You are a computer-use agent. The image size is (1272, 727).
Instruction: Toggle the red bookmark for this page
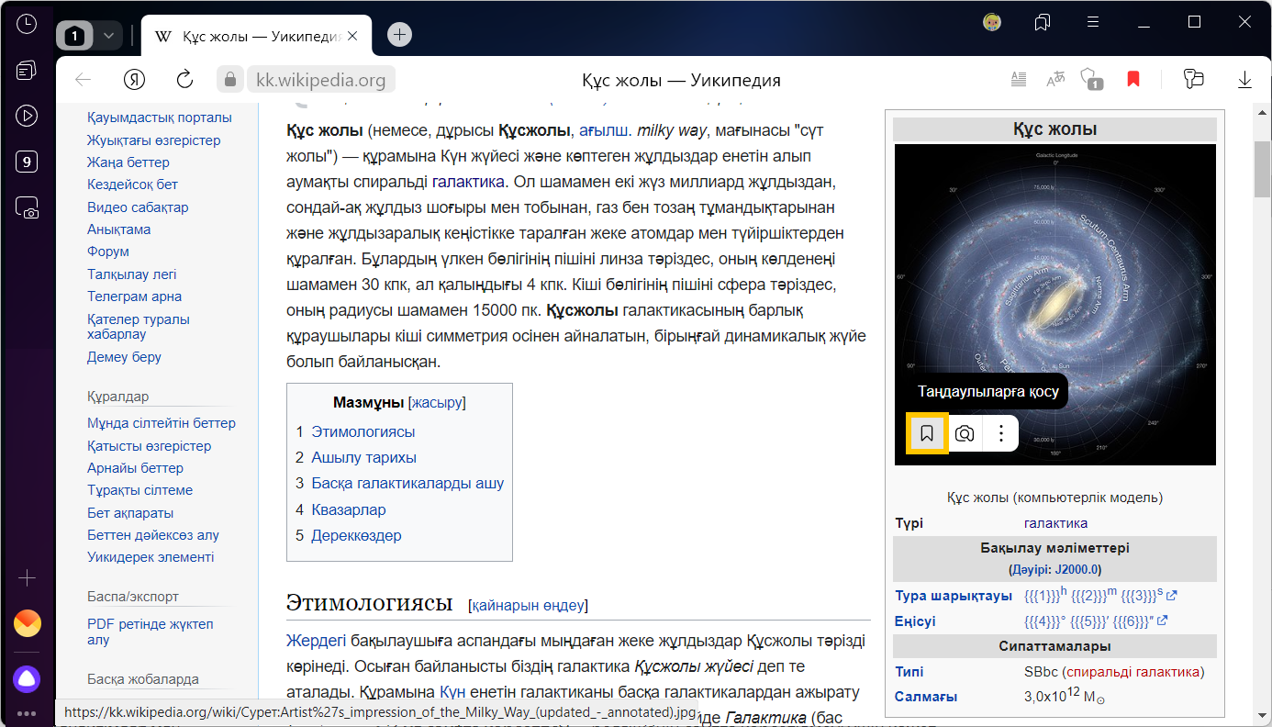tap(1133, 80)
